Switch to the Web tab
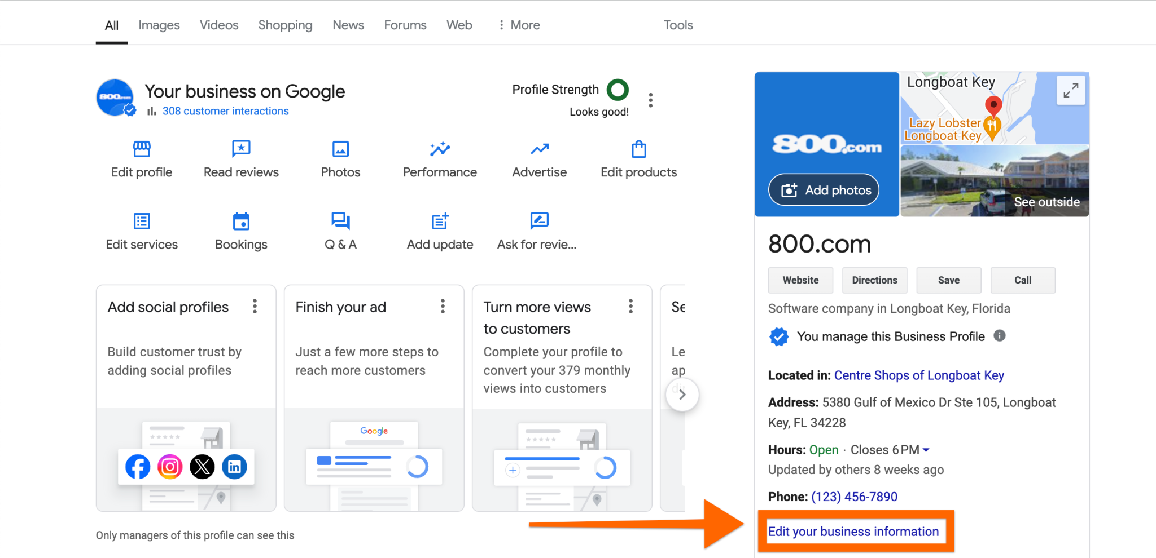 click(459, 25)
